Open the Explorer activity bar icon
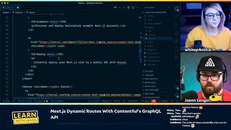Viewport: 231px width, 130px height. pyautogui.click(x=176, y=9)
